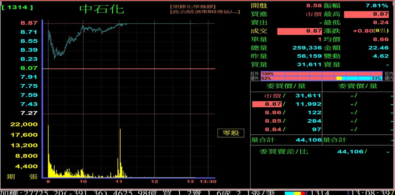The height and width of the screenshot is (195, 395).
Task: Click the 買進 市價 value
Action: (x=314, y=14)
